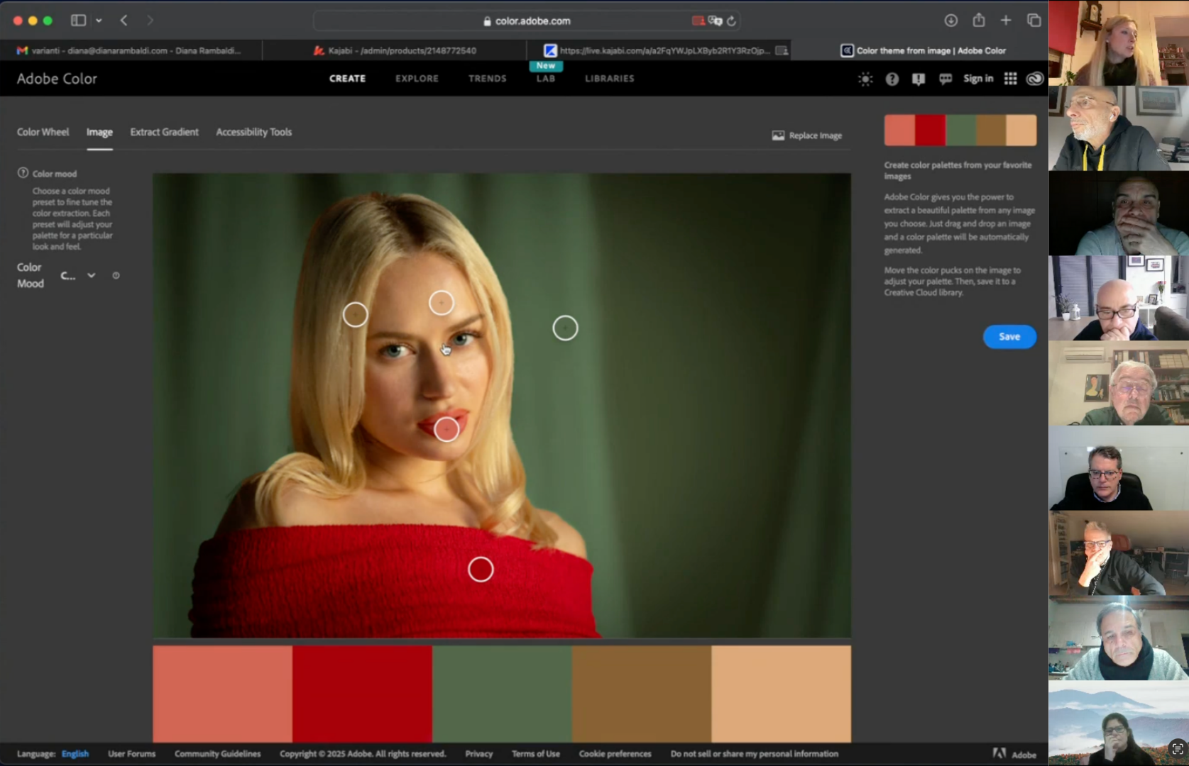The width and height of the screenshot is (1189, 766).
Task: Switch to the Color Wheel tab
Action: [43, 132]
